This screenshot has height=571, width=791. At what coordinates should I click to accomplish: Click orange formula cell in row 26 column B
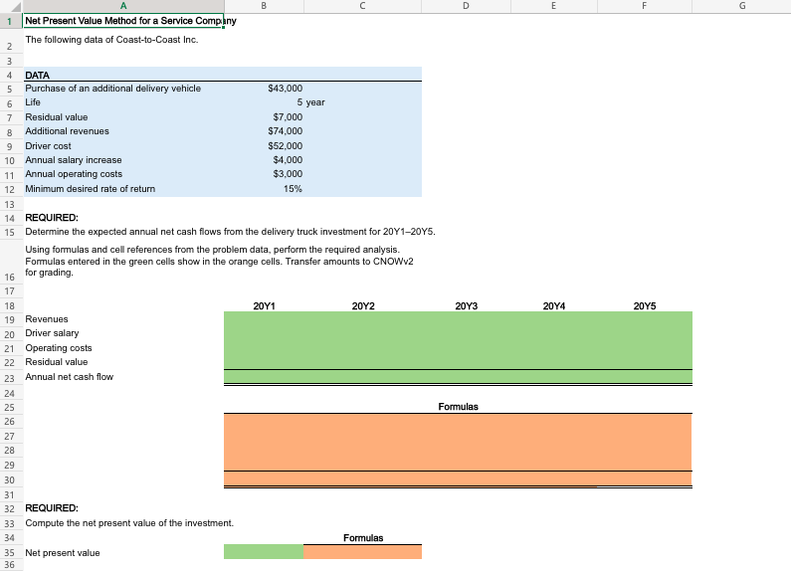(x=264, y=421)
